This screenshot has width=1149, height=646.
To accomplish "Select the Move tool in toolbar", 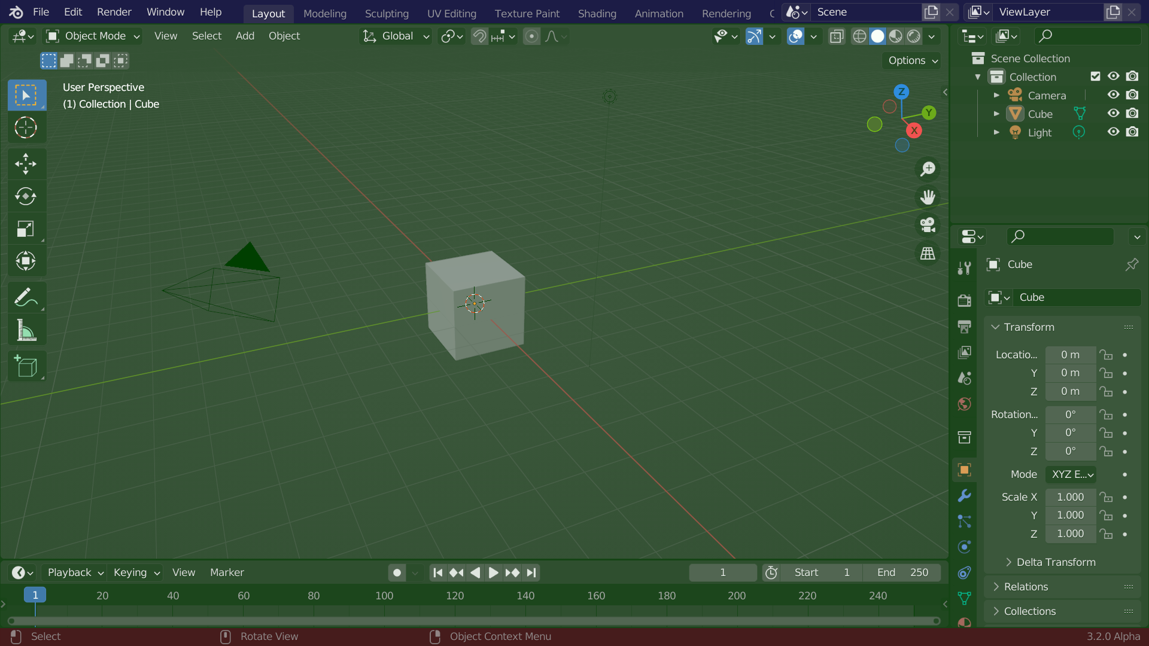I will (25, 163).
